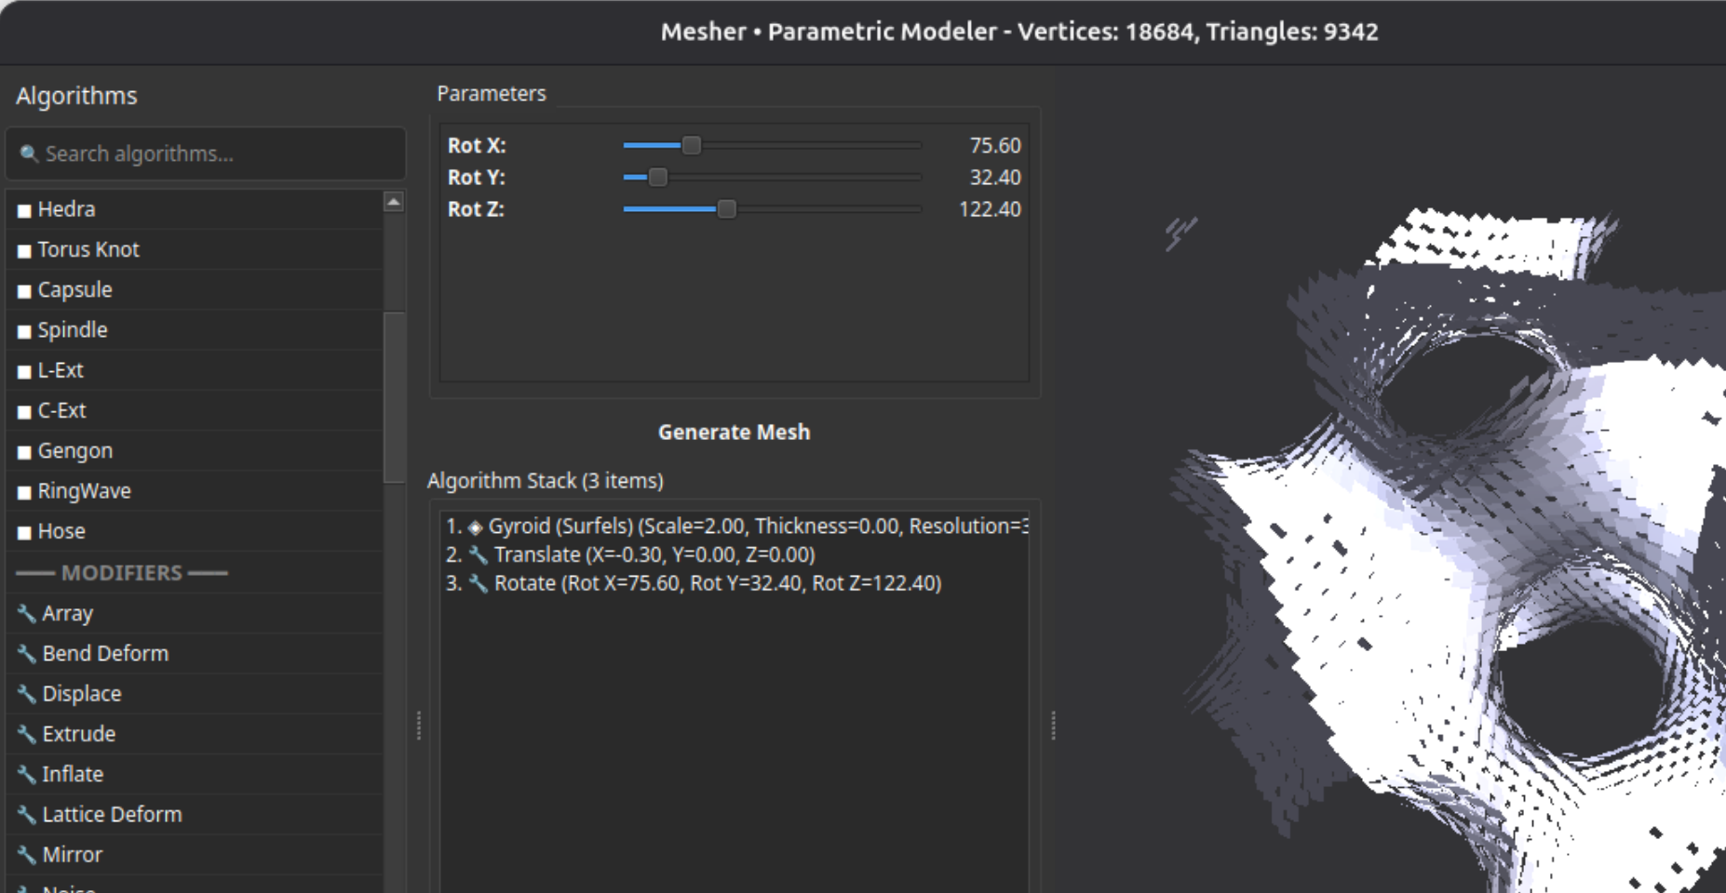Click the square icon next to Torus Knot
This screenshot has width=1726, height=893.
point(24,248)
